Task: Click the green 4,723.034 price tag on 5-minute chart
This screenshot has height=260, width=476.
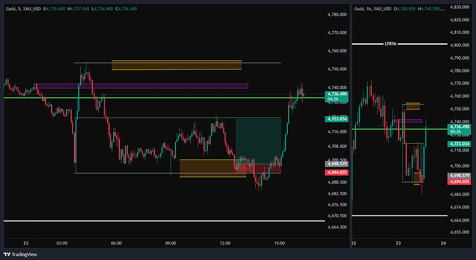Action: point(337,119)
